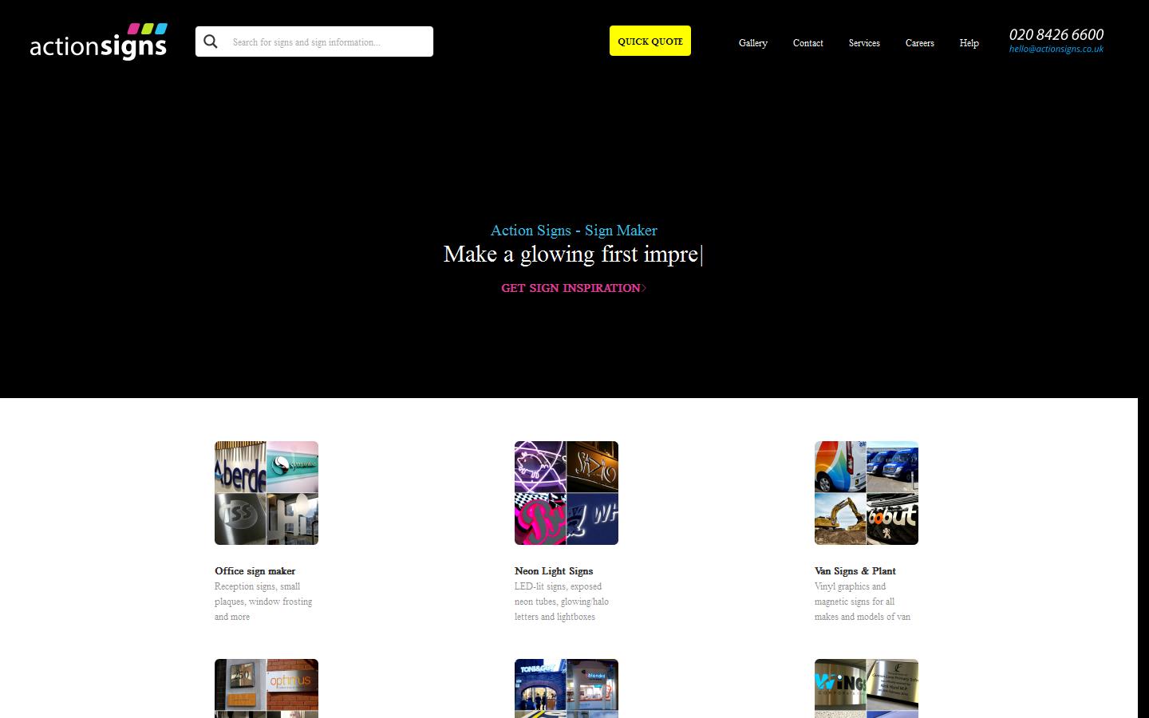1149x718 pixels.
Task: Call the phone number 020 8426 6600
Action: (x=1056, y=34)
